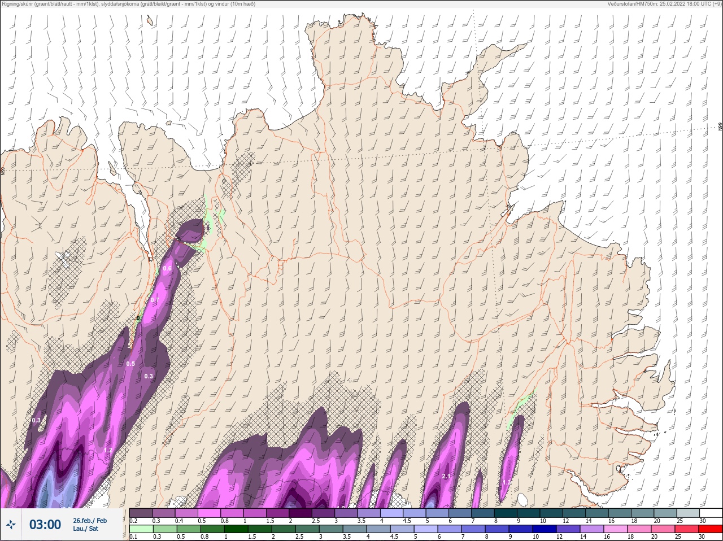Click the 'N99' latitude label on the left edge

pos(2,170)
